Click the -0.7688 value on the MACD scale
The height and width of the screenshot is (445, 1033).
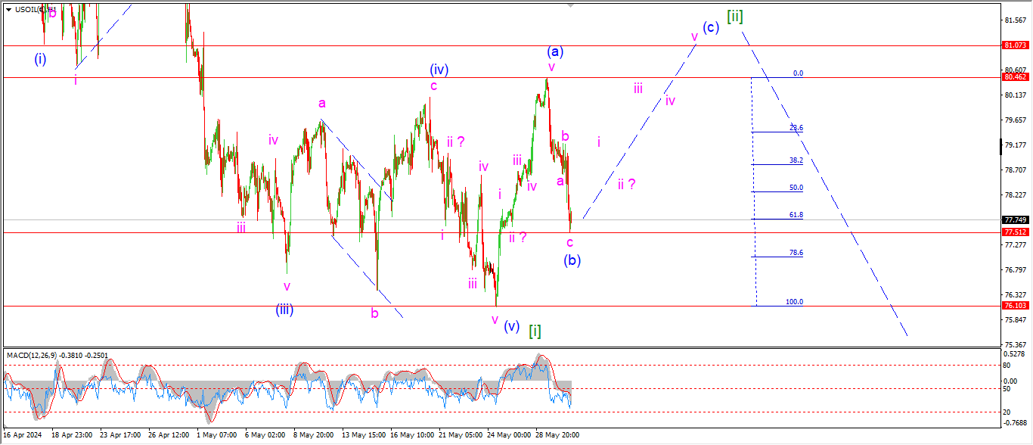coord(1015,423)
